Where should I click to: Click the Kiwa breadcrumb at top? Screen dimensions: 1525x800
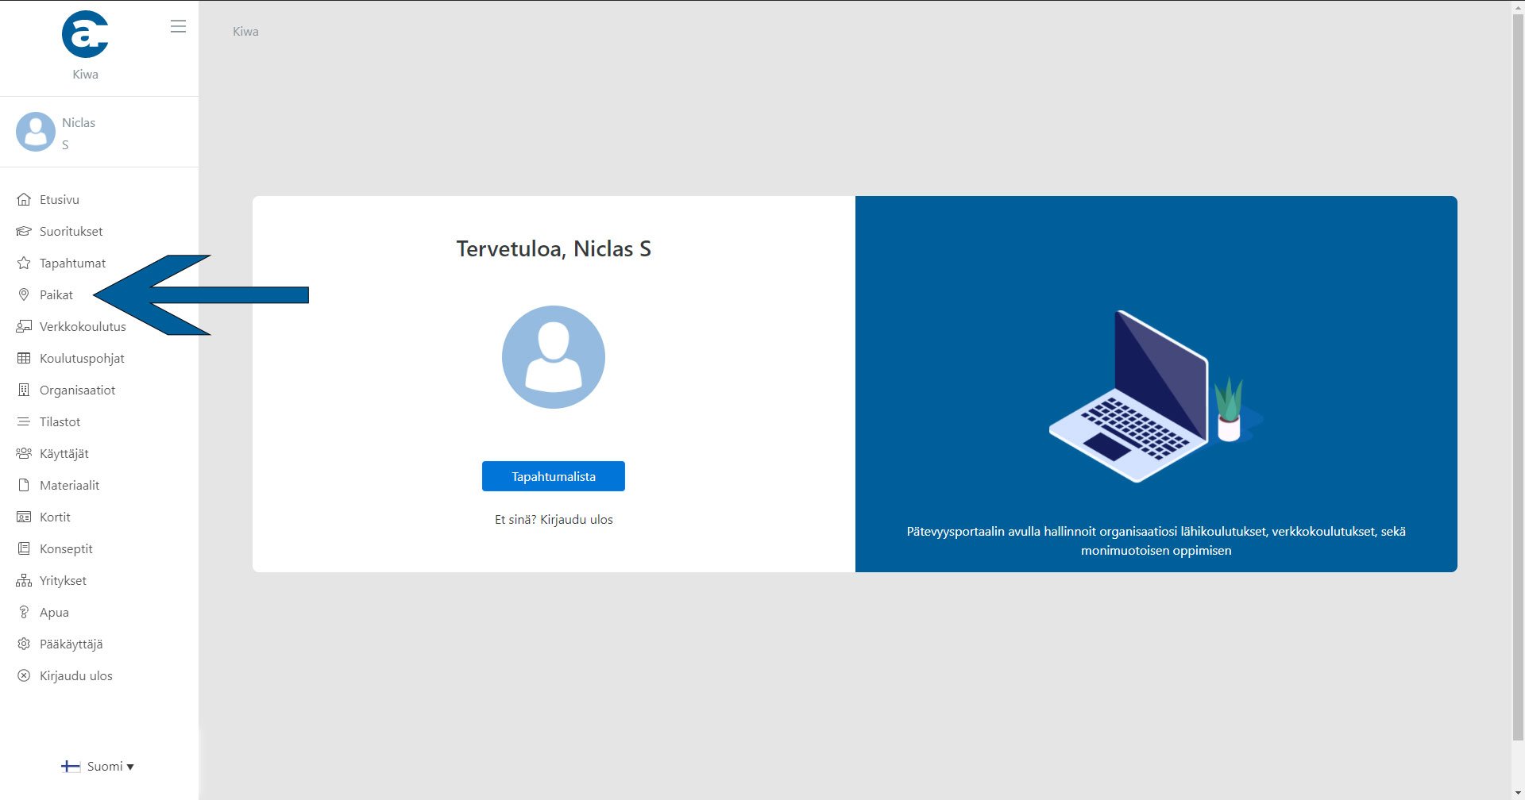pos(245,32)
